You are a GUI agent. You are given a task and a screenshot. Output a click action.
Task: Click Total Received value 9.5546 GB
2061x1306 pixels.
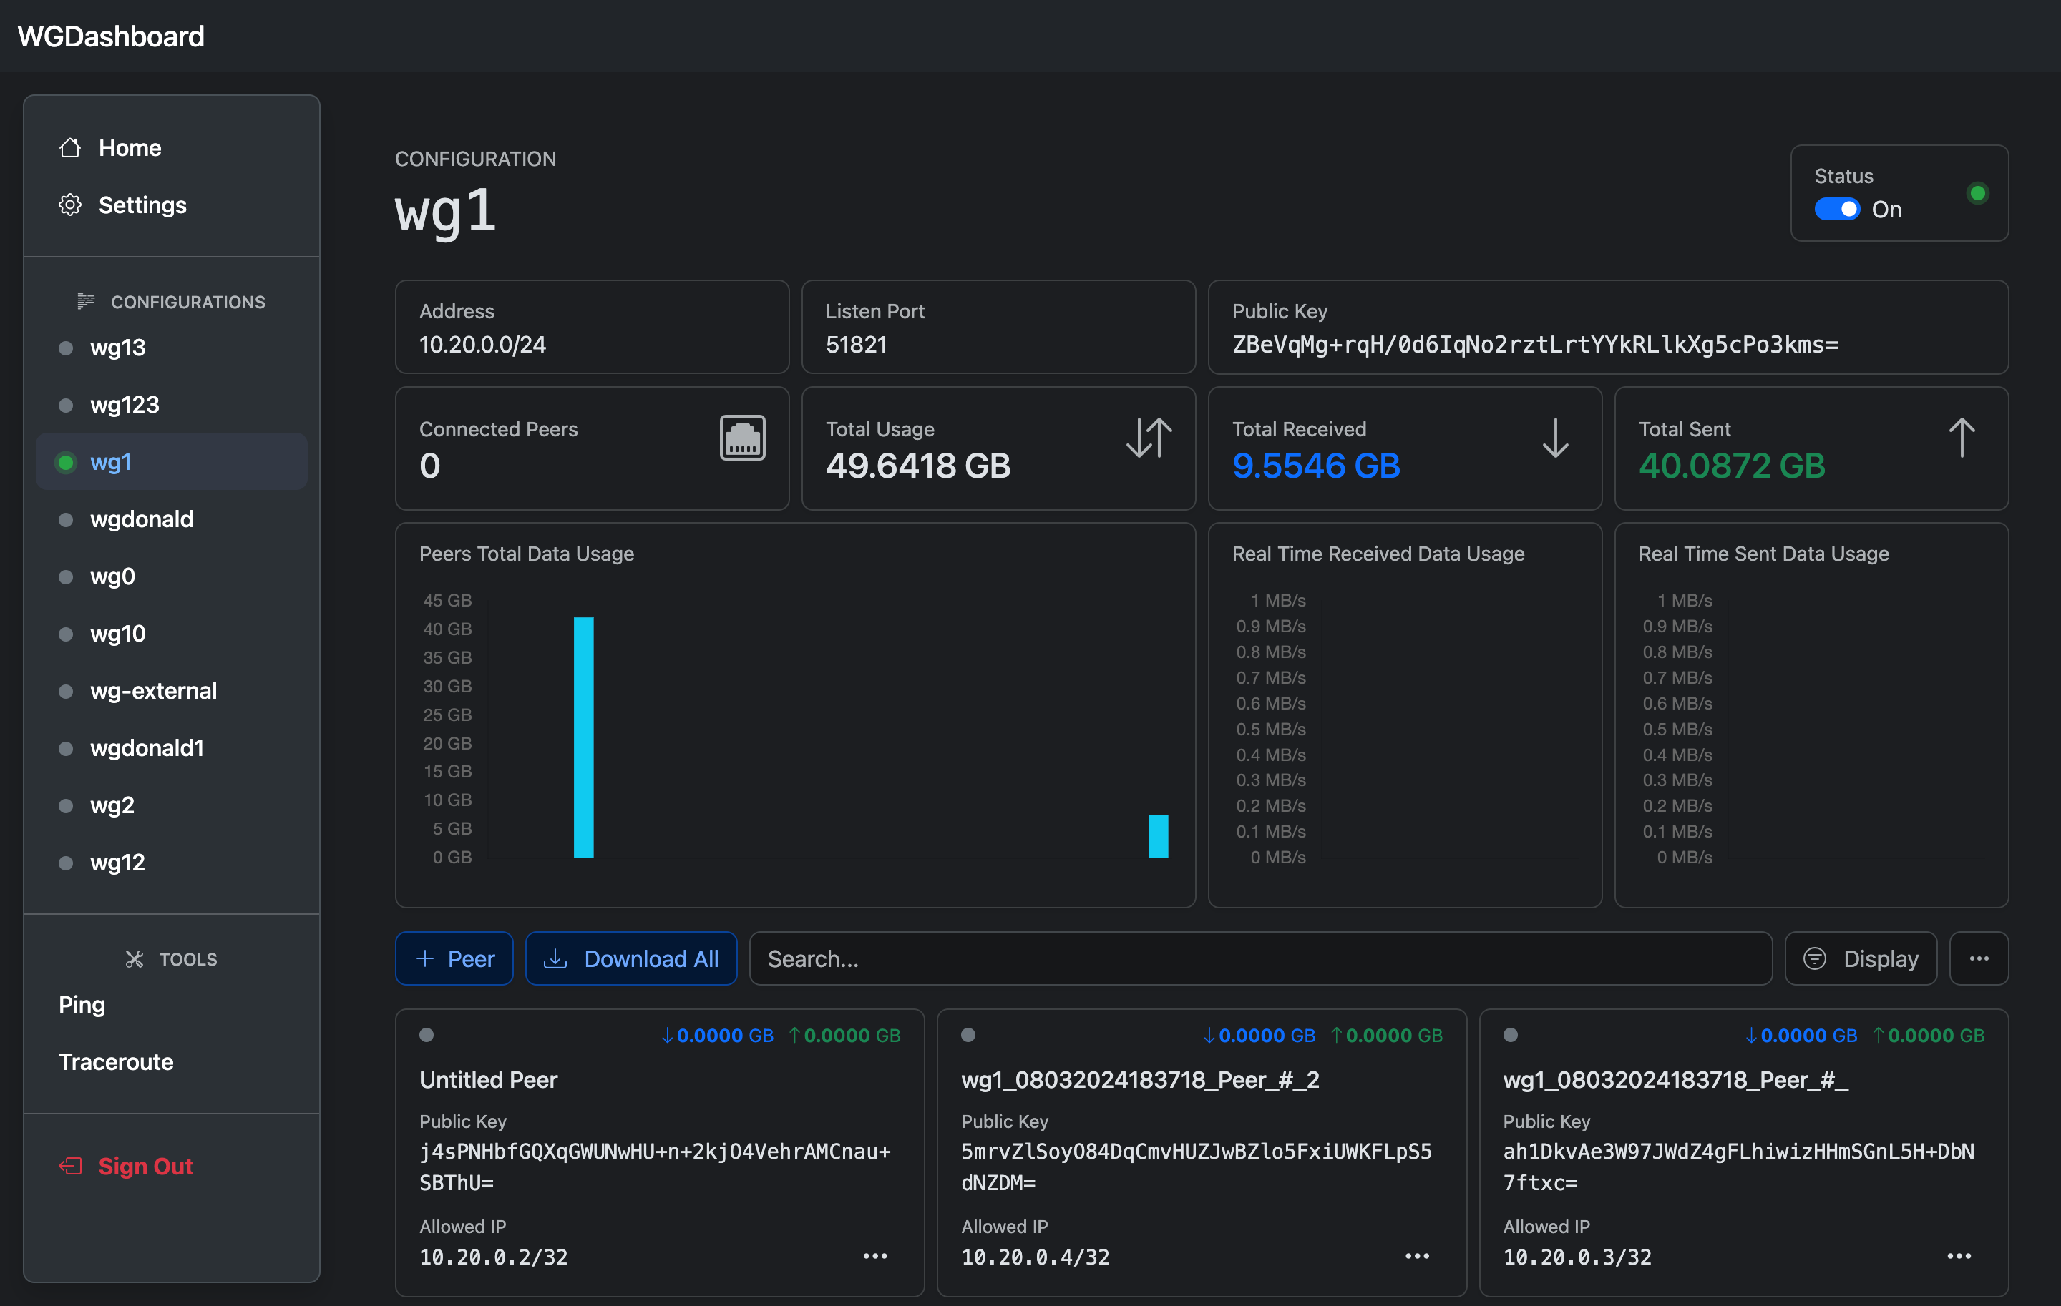click(x=1315, y=466)
